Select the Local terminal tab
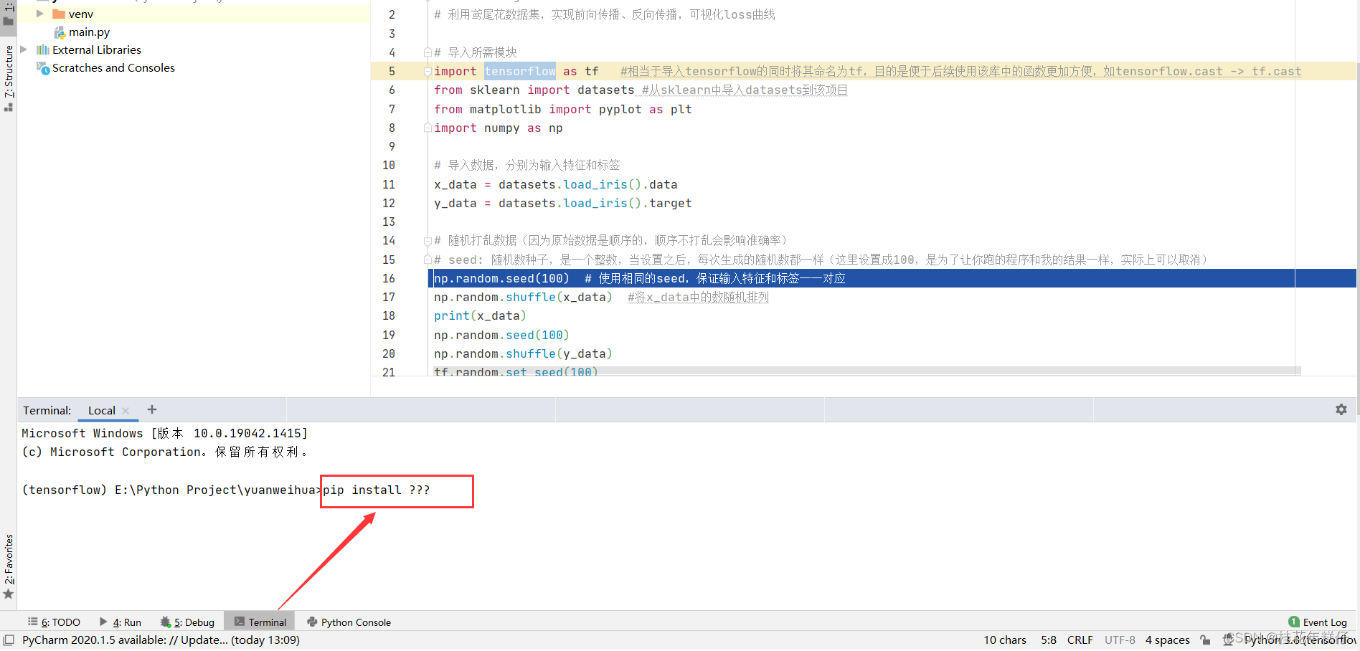 pyautogui.click(x=101, y=410)
